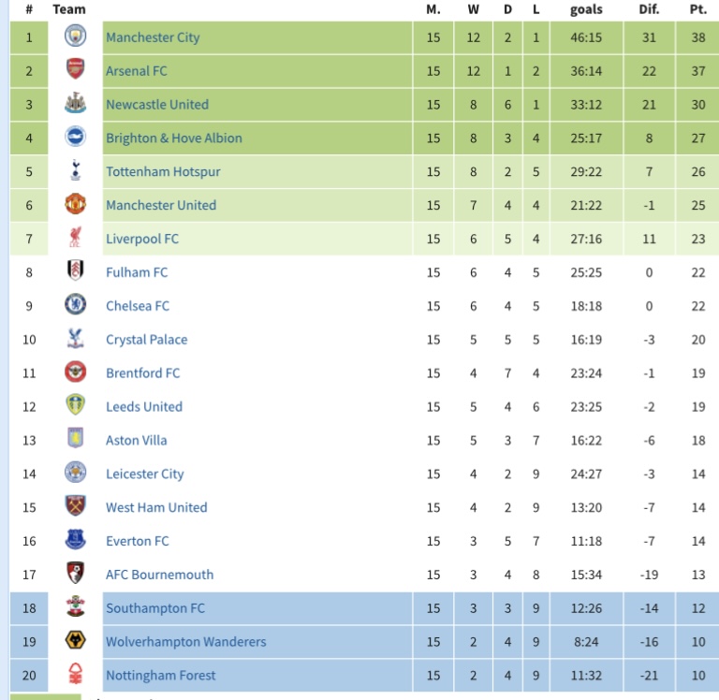Image resolution: width=719 pixels, height=700 pixels.
Task: Open the Fulham FC team link
Action: (x=137, y=272)
